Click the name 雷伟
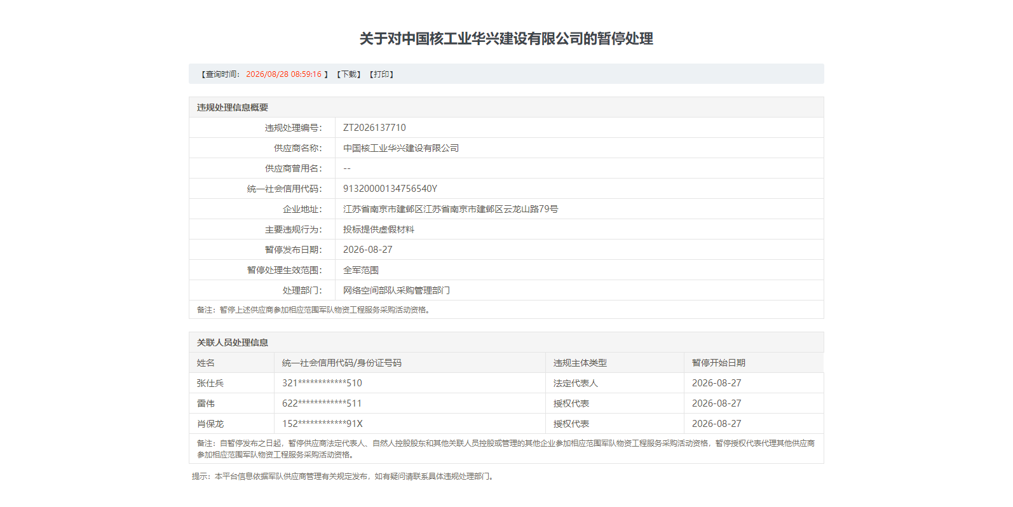Screen dimensions: 1013x507 (x=206, y=403)
